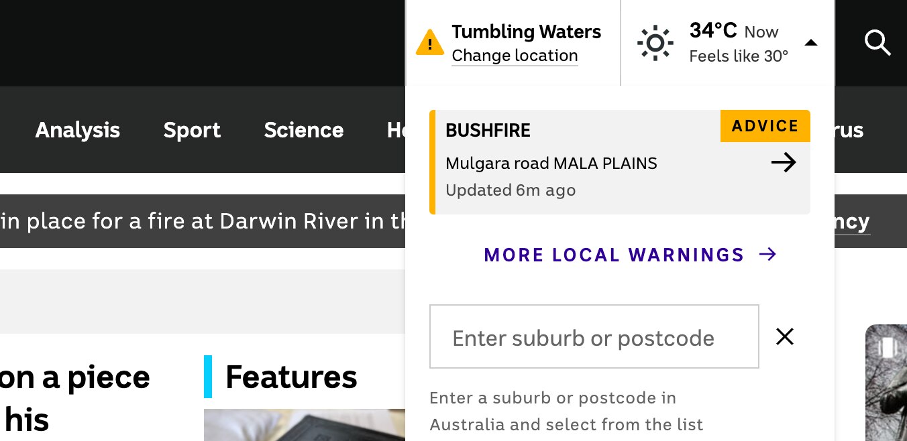This screenshot has width=907, height=441.
Task: Click the Features section heading
Action: 291,377
